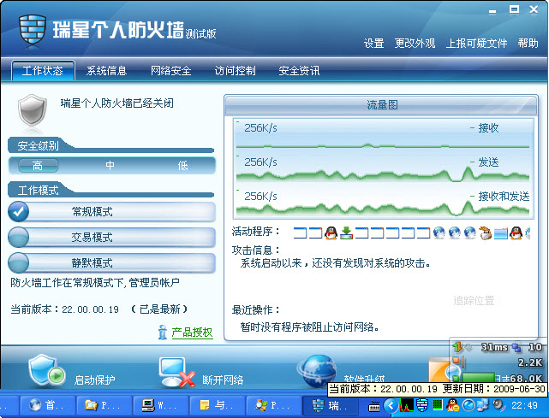
Task: Switch to the 网络安全 tab
Action: [170, 71]
